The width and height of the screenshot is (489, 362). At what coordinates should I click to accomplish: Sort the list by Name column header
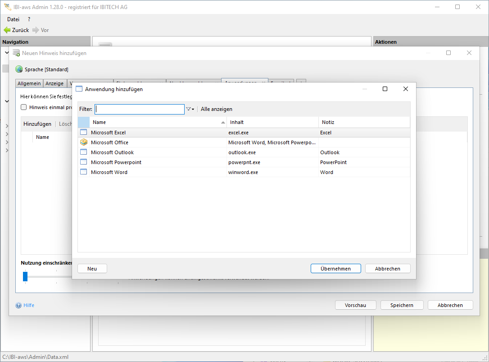pyautogui.click(x=158, y=122)
